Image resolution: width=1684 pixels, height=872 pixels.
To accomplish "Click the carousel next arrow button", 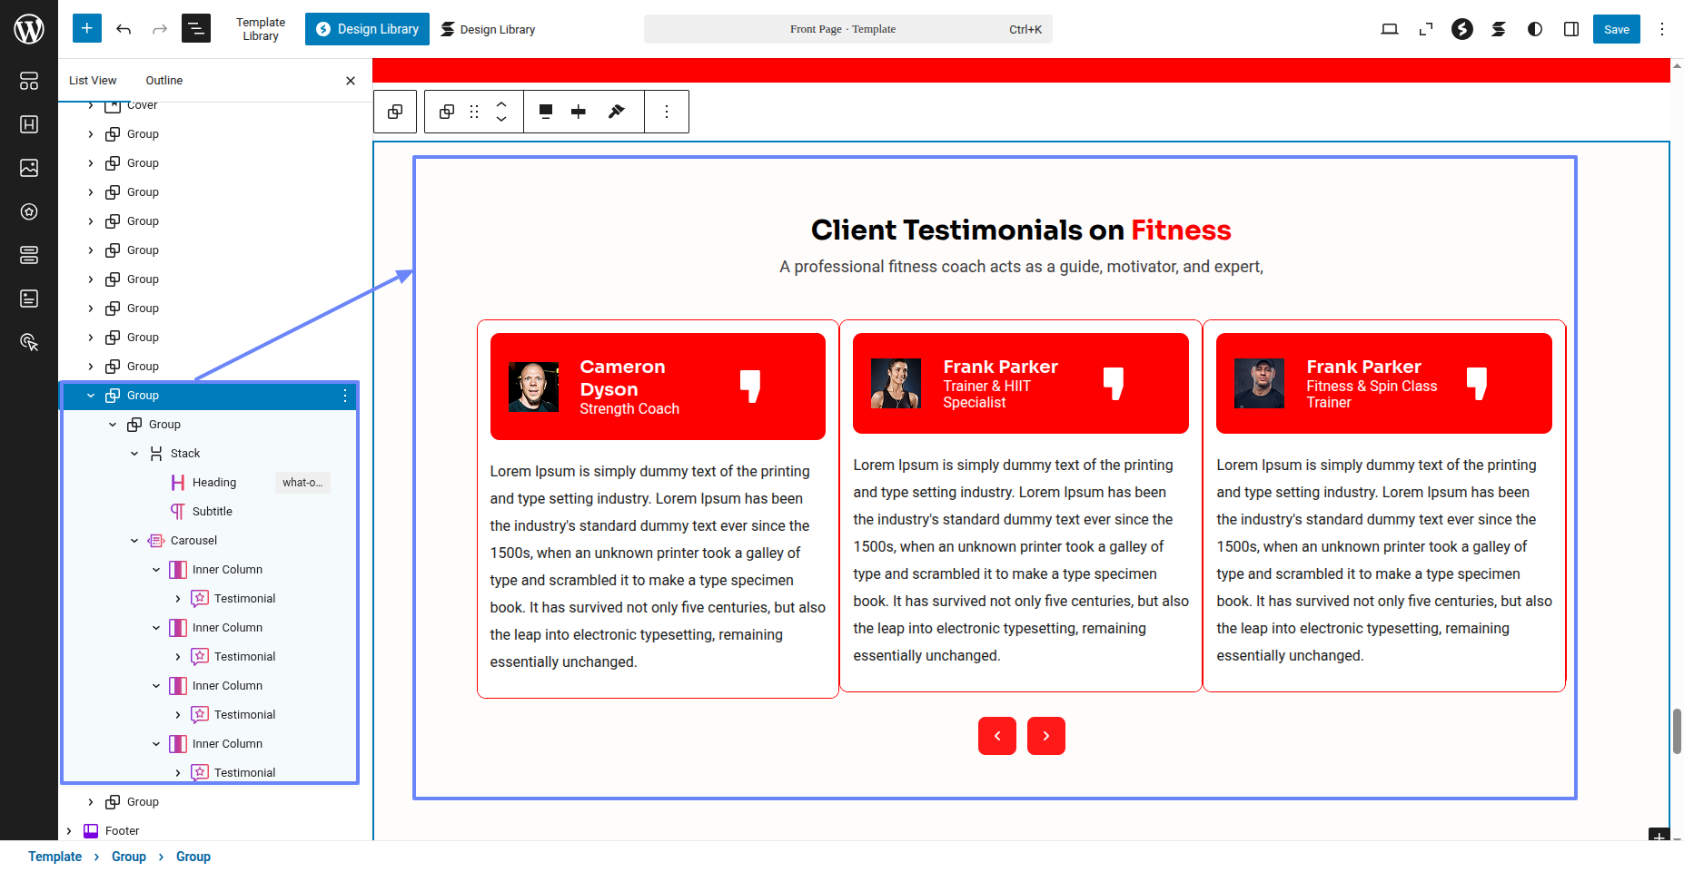I will (x=1045, y=736).
